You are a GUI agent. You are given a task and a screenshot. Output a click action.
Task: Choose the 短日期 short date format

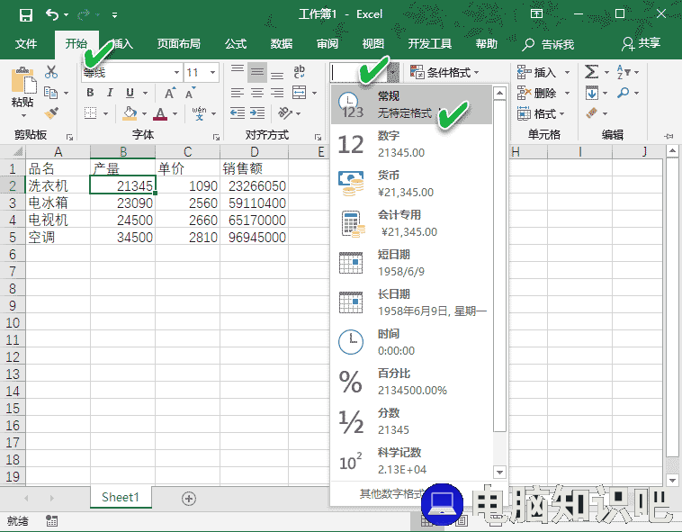tap(411, 263)
